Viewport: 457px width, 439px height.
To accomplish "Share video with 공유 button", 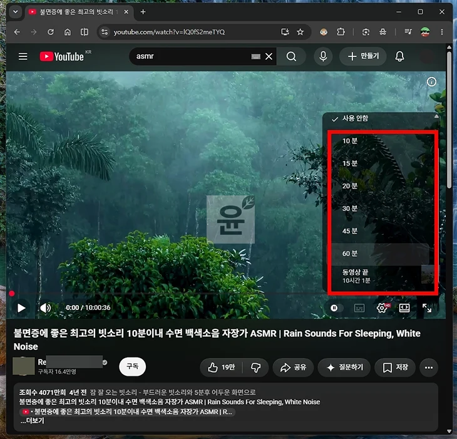I will pos(293,367).
